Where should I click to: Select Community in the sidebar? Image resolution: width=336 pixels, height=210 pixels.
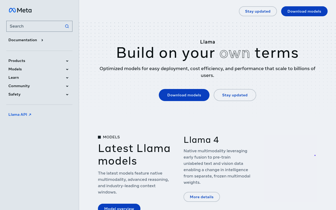point(19,86)
